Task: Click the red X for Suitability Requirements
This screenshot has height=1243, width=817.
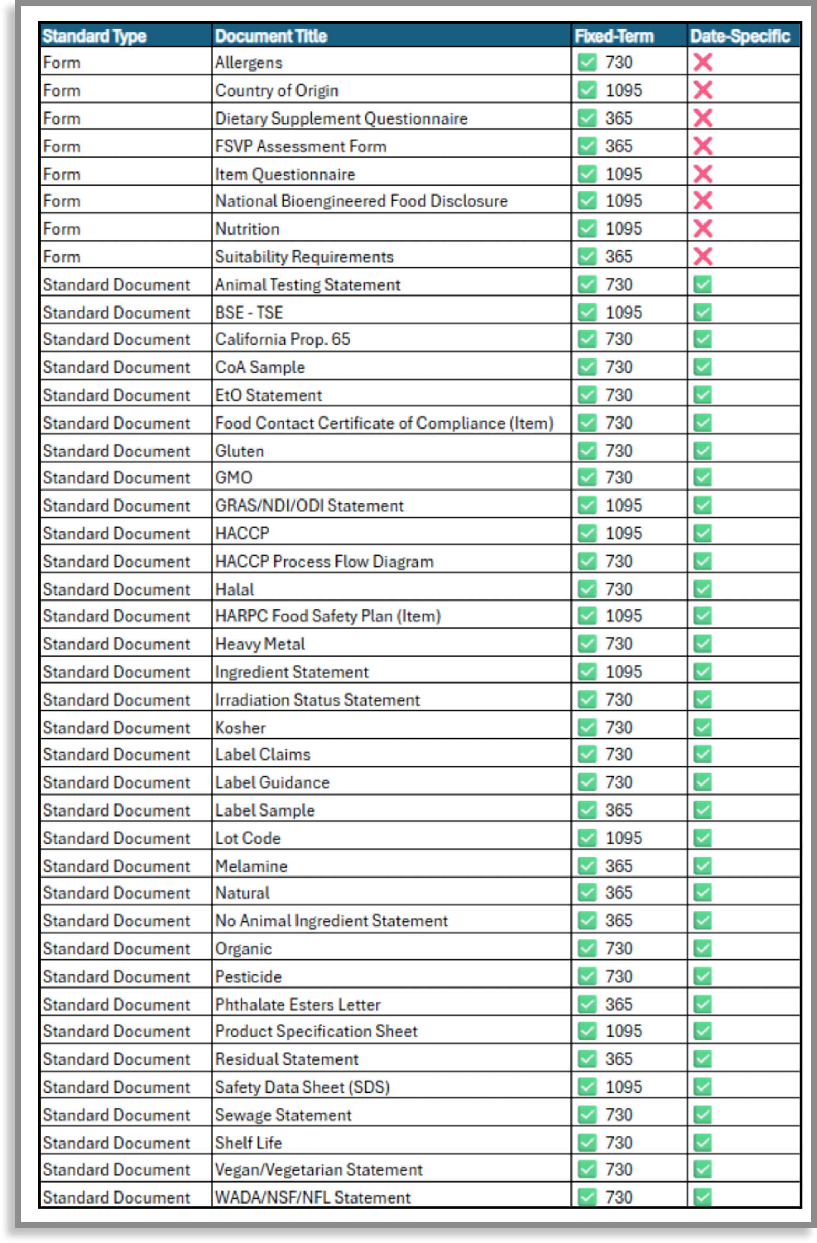Action: (x=702, y=256)
